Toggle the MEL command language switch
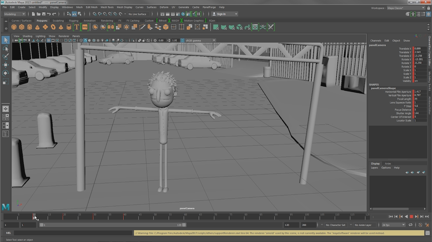The image size is (432, 242). [8, 233]
